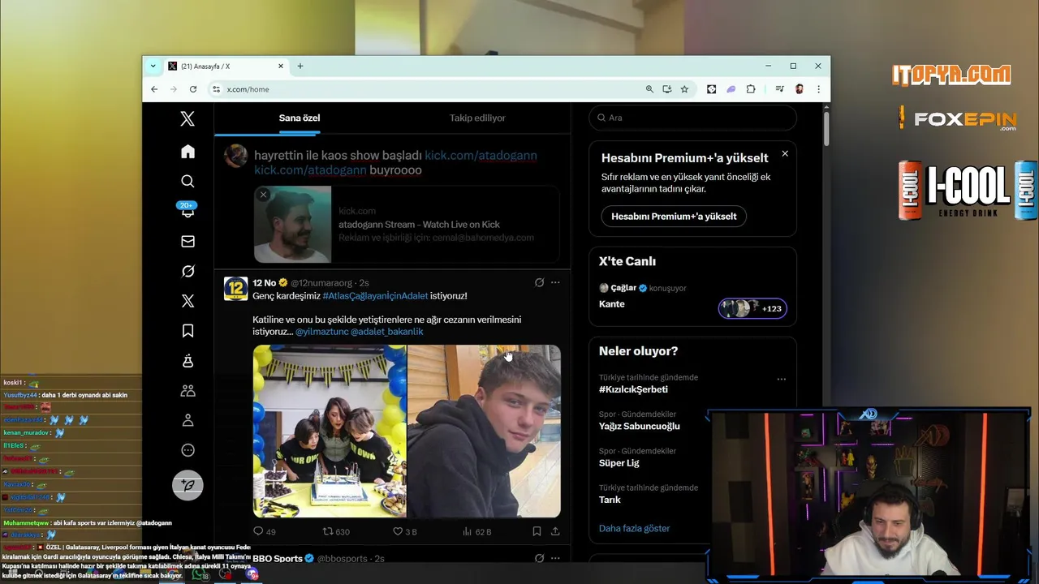Close the kick.com link preview card
The height and width of the screenshot is (584, 1039).
pos(263,195)
